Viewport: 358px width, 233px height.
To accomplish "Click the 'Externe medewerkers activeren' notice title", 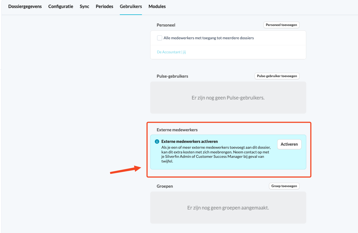I will (190, 142).
